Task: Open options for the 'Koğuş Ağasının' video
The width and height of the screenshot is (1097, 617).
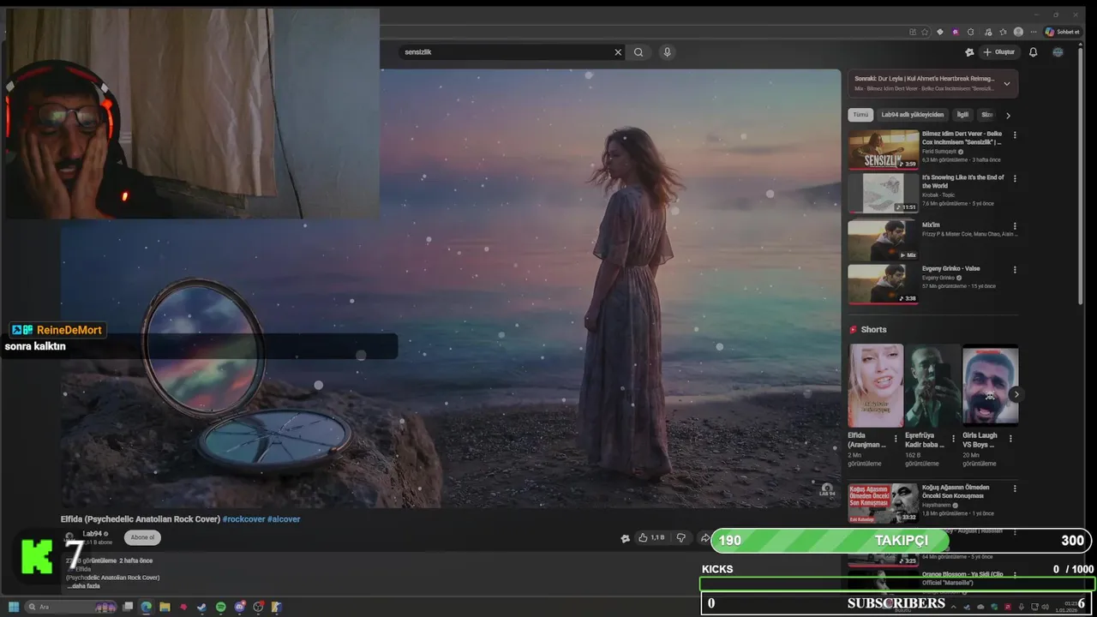Action: coord(1015,488)
